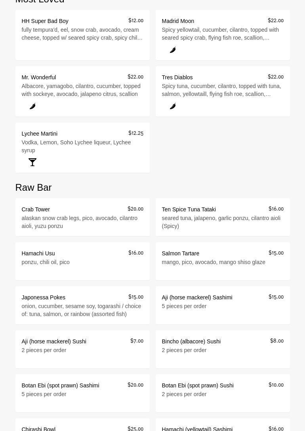Select the Salmon Tartare card

point(180,253)
